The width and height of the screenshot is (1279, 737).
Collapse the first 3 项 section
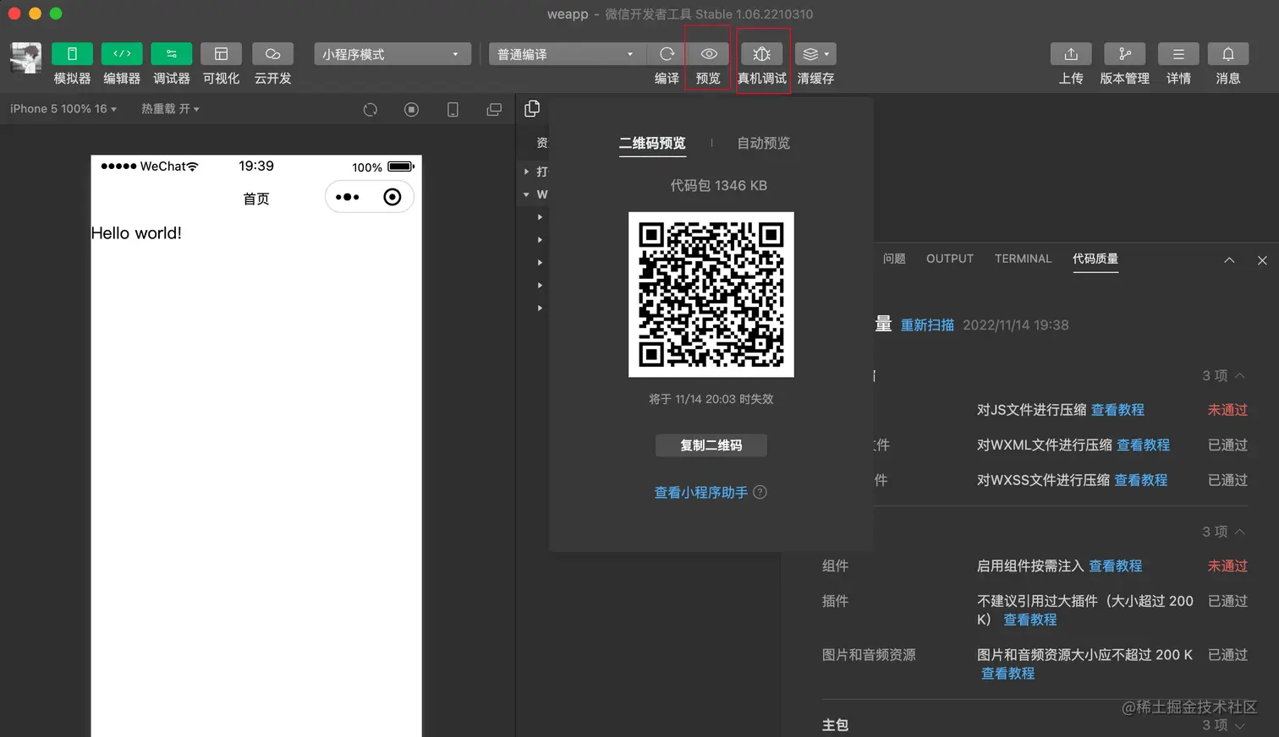pos(1223,376)
